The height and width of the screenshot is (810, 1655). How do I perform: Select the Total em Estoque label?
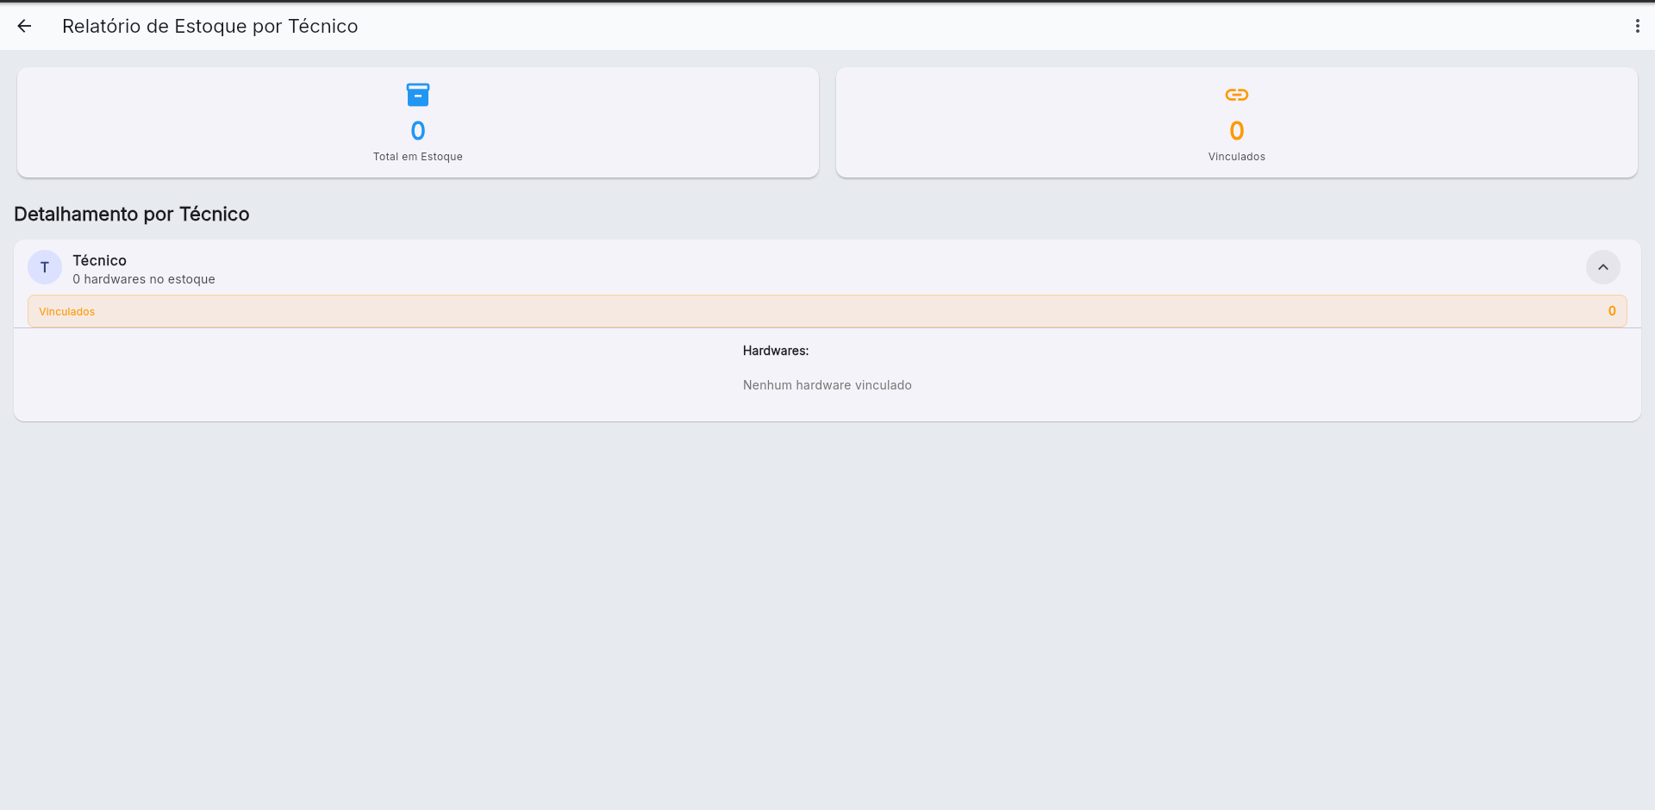click(418, 157)
